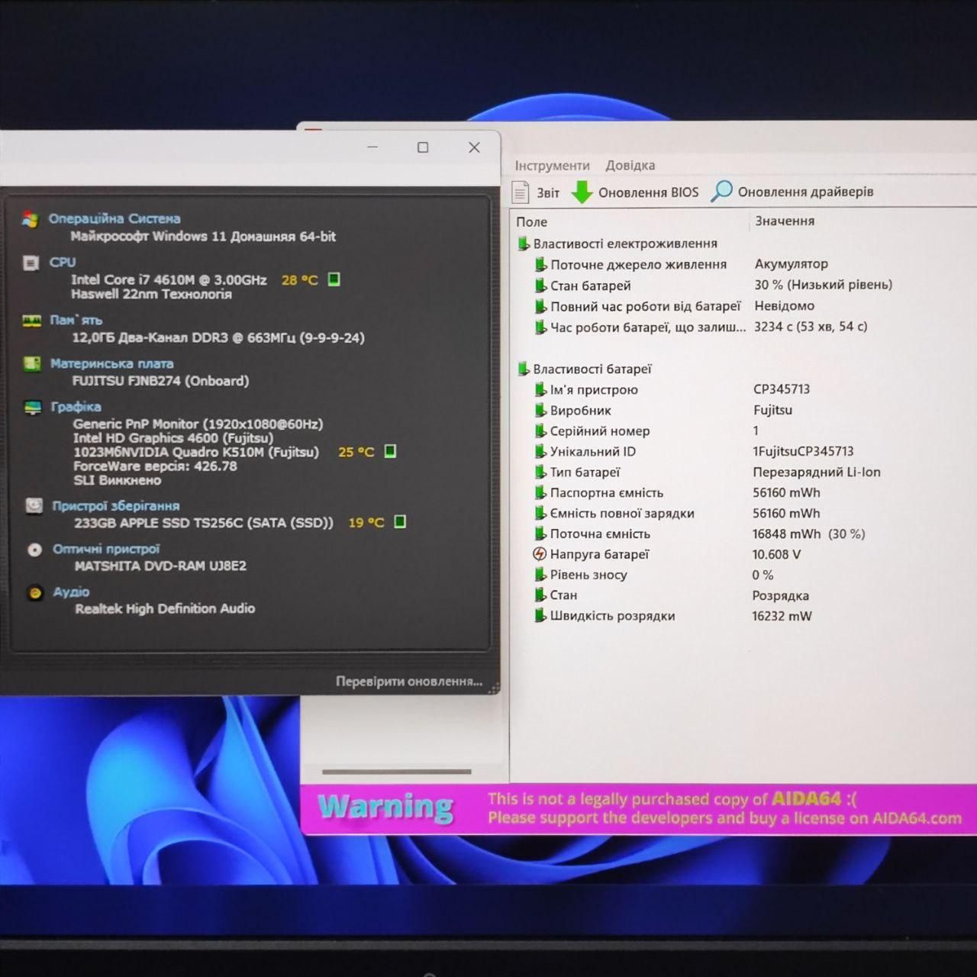Click the Перевірити оновлення link
Image resolution: width=977 pixels, height=977 pixels.
[x=409, y=681]
